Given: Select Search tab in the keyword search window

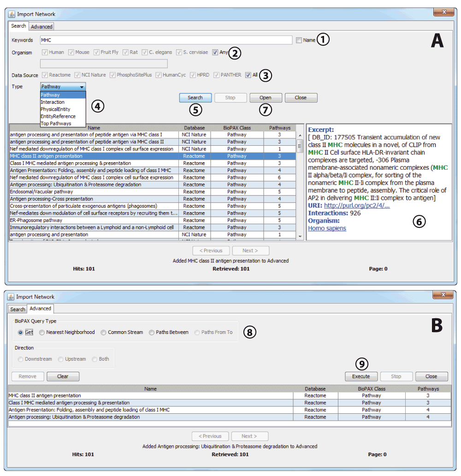Looking at the screenshot, I should (18, 26).
